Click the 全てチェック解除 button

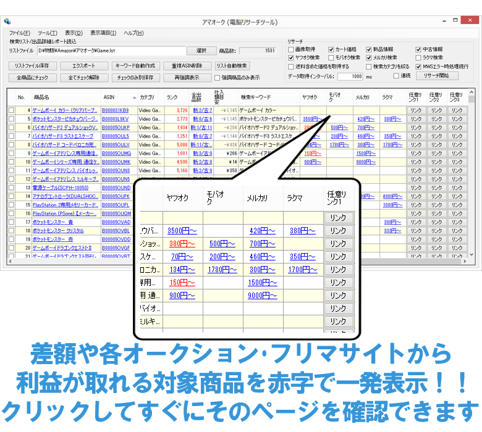[x=83, y=78]
